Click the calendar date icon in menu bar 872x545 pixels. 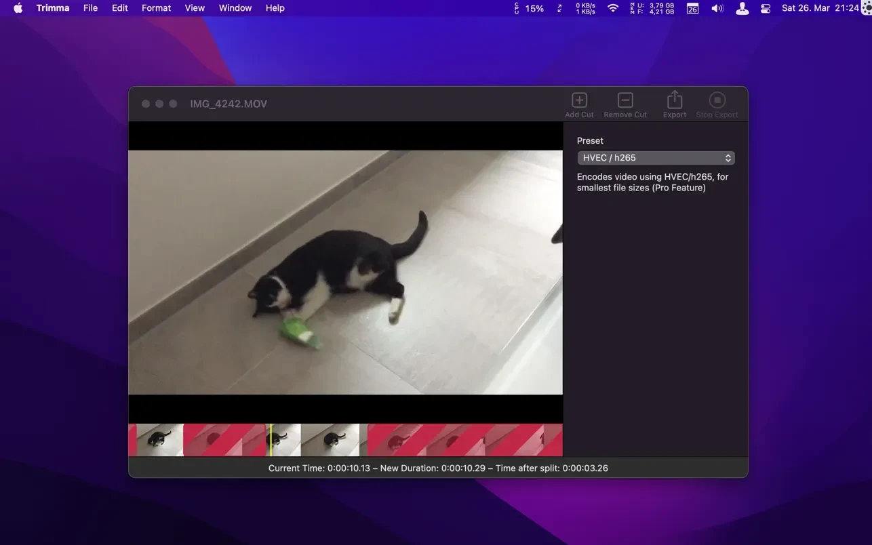pos(692,8)
